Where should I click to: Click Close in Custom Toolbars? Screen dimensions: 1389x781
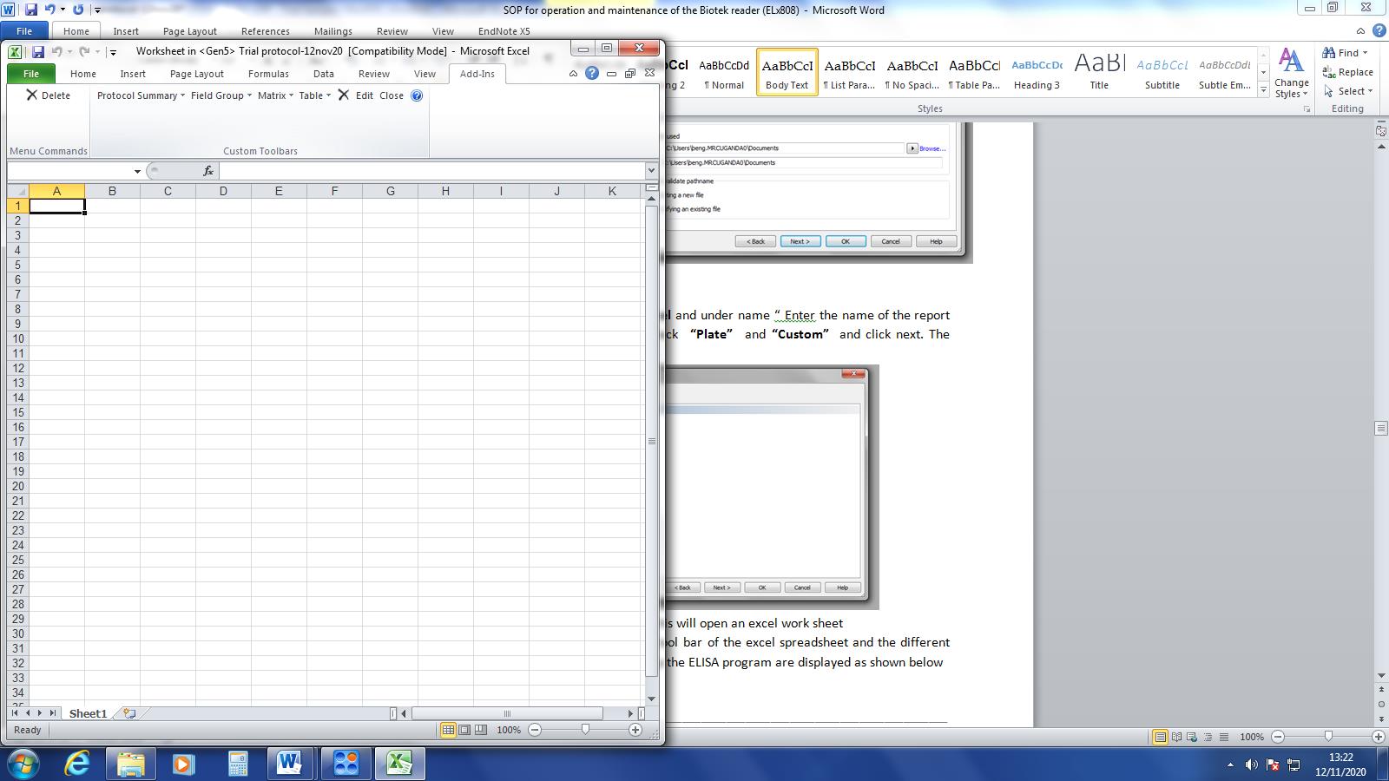point(392,95)
